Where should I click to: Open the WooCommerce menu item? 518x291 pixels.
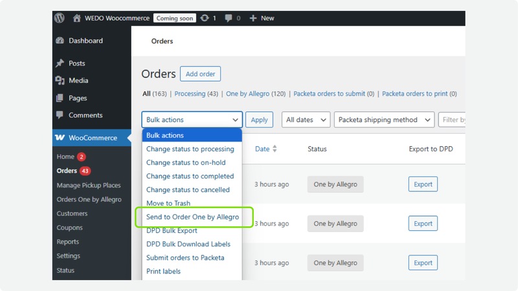coord(91,138)
